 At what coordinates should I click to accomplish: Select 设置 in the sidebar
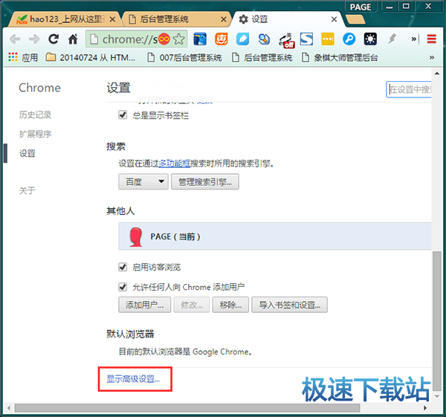(x=28, y=153)
